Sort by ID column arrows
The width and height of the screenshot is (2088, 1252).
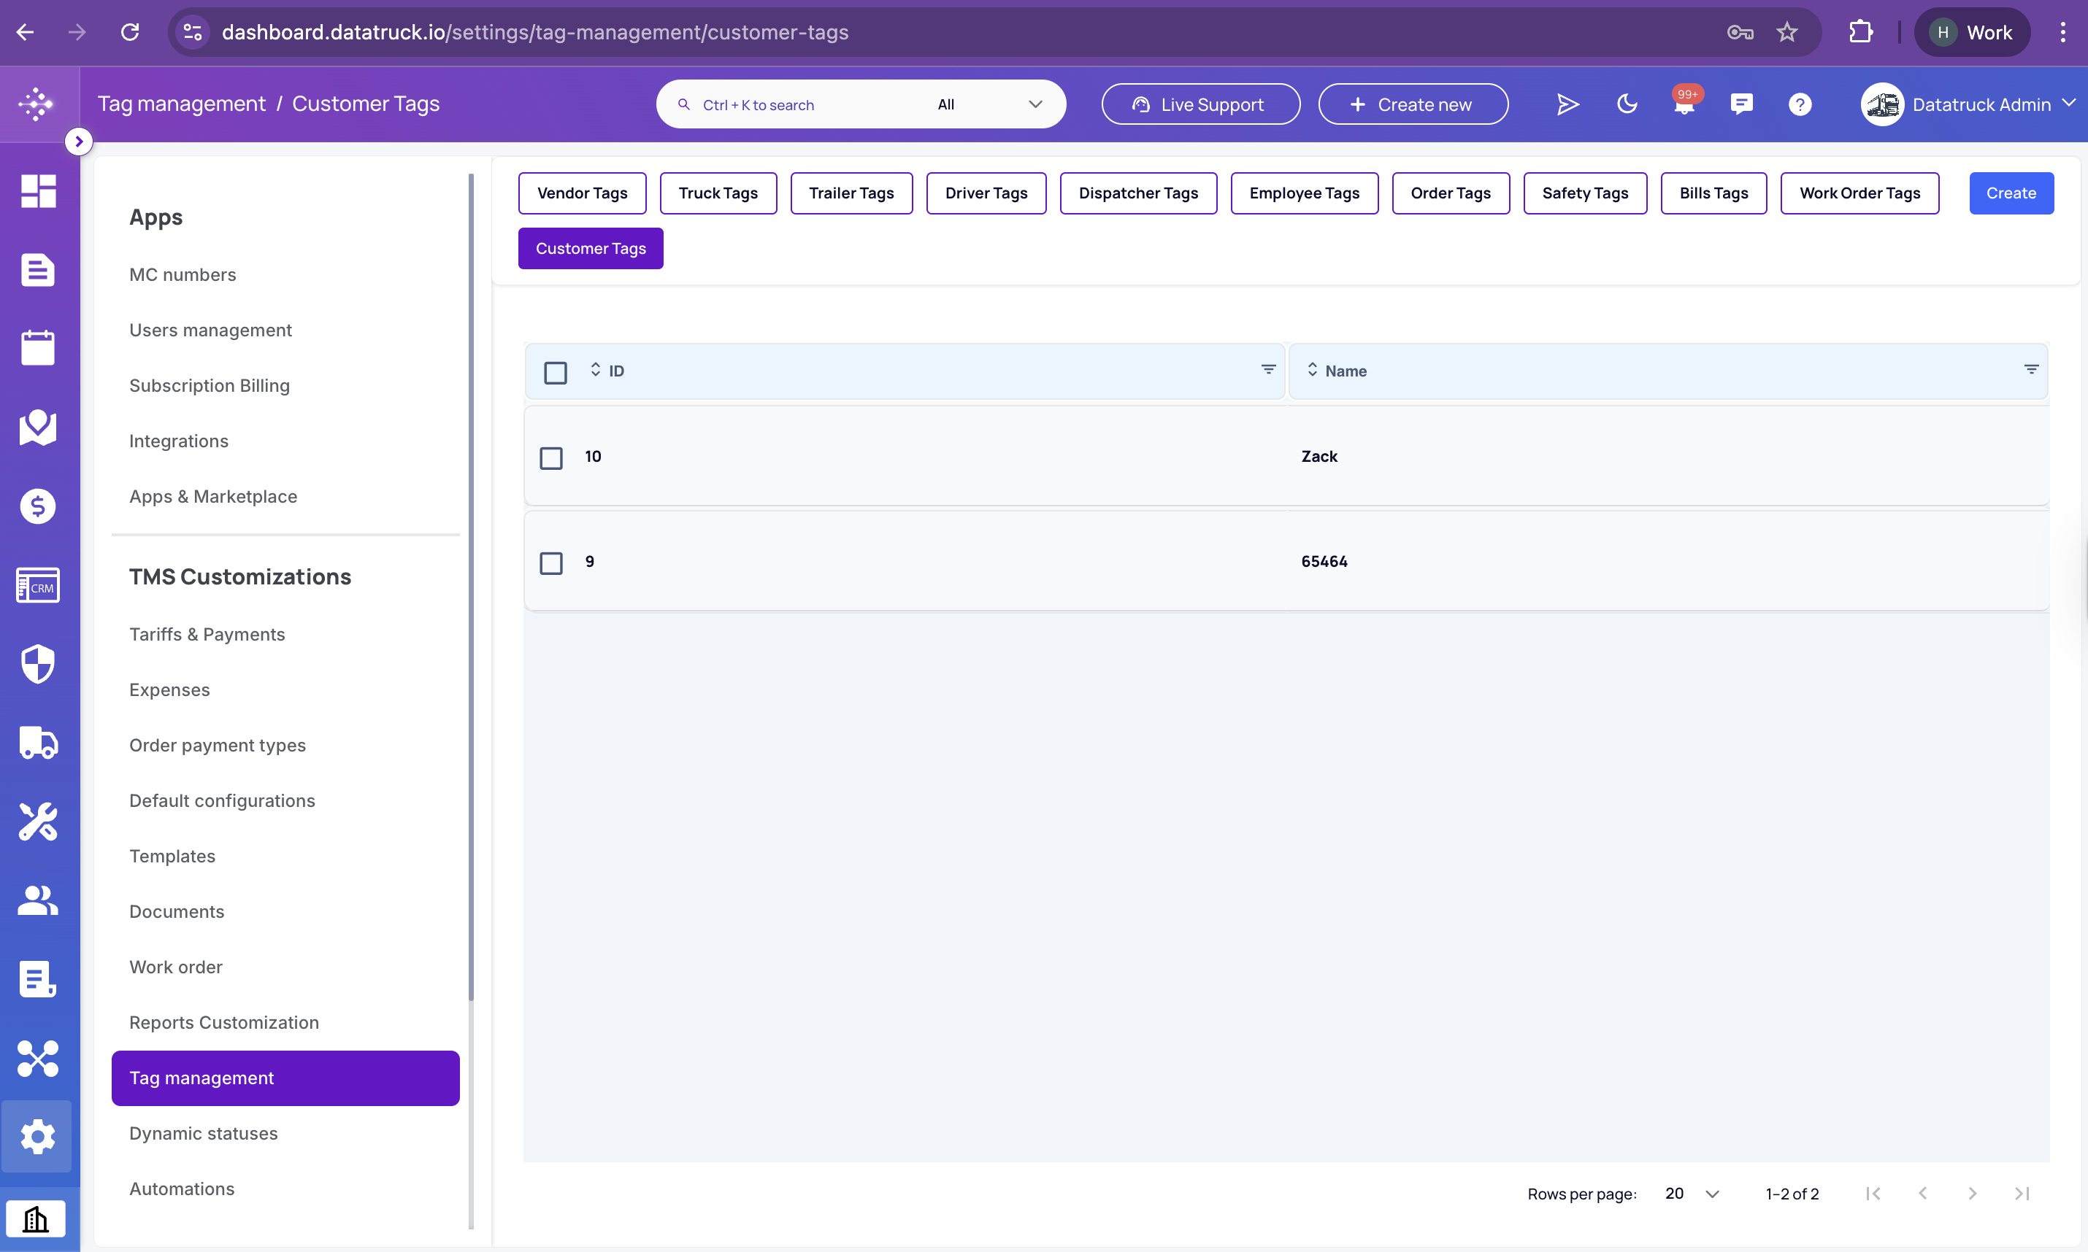[x=595, y=369]
